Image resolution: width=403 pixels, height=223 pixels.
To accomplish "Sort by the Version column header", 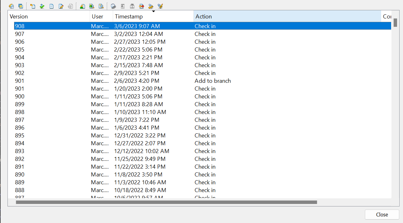I will (19, 16).
